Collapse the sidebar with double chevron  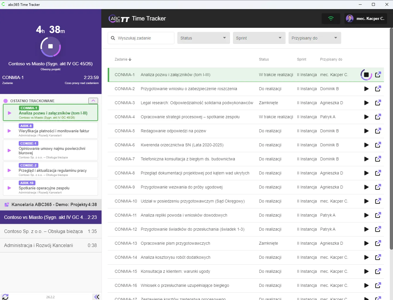(97, 297)
